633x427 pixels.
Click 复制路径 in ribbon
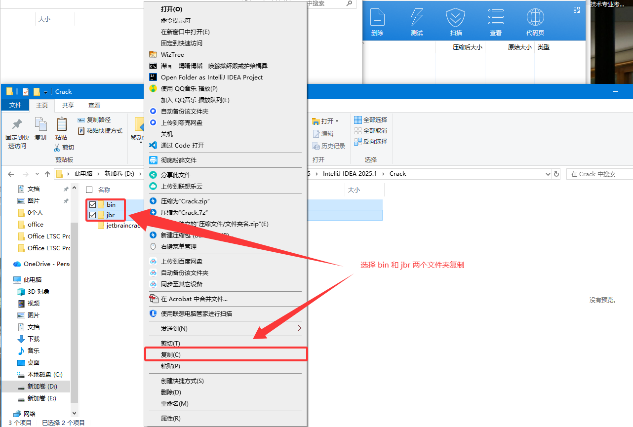(94, 119)
